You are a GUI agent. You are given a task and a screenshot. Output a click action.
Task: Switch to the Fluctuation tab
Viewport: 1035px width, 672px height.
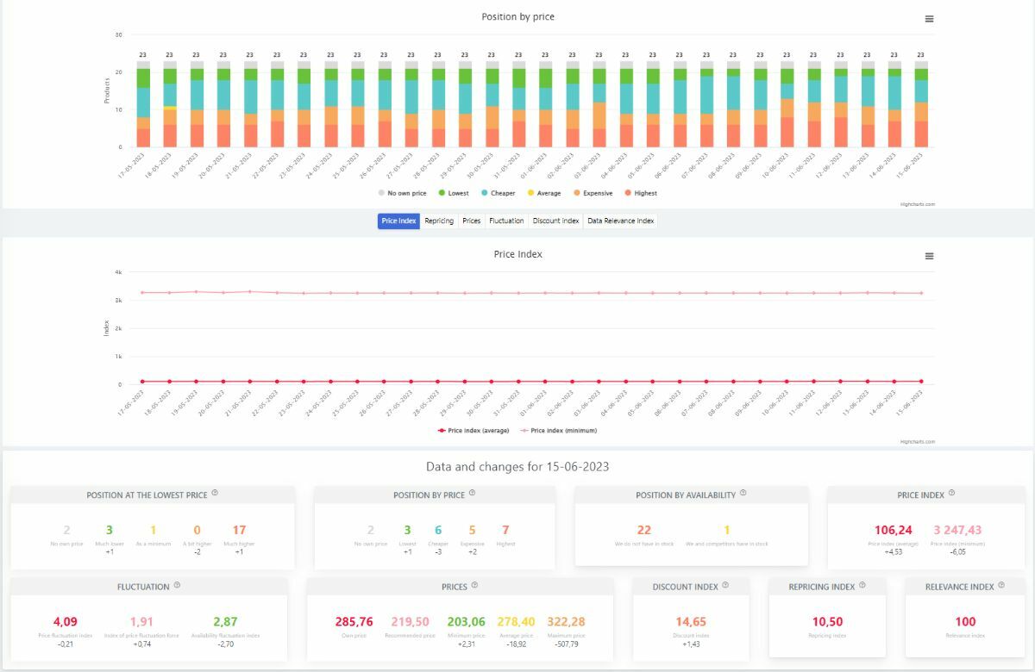pos(506,221)
